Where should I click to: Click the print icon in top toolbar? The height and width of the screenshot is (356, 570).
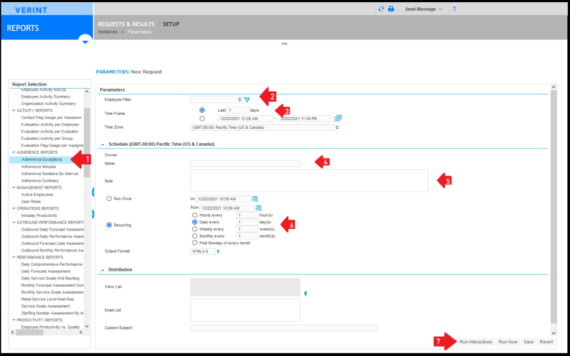coord(391,9)
